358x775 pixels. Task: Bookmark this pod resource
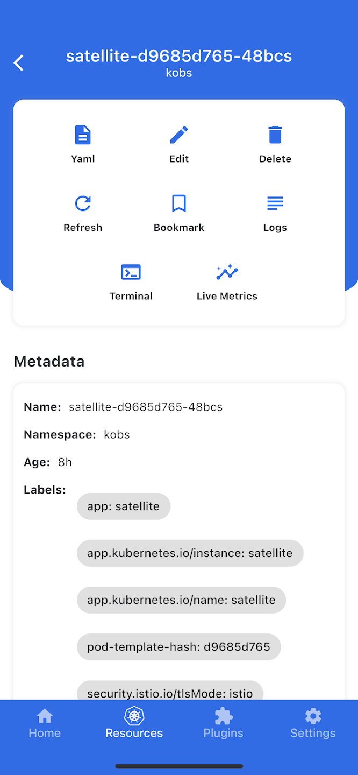[x=179, y=203]
